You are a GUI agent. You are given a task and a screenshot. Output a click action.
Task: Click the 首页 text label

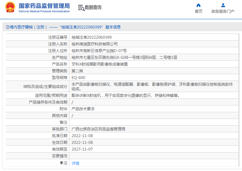(198, 12)
